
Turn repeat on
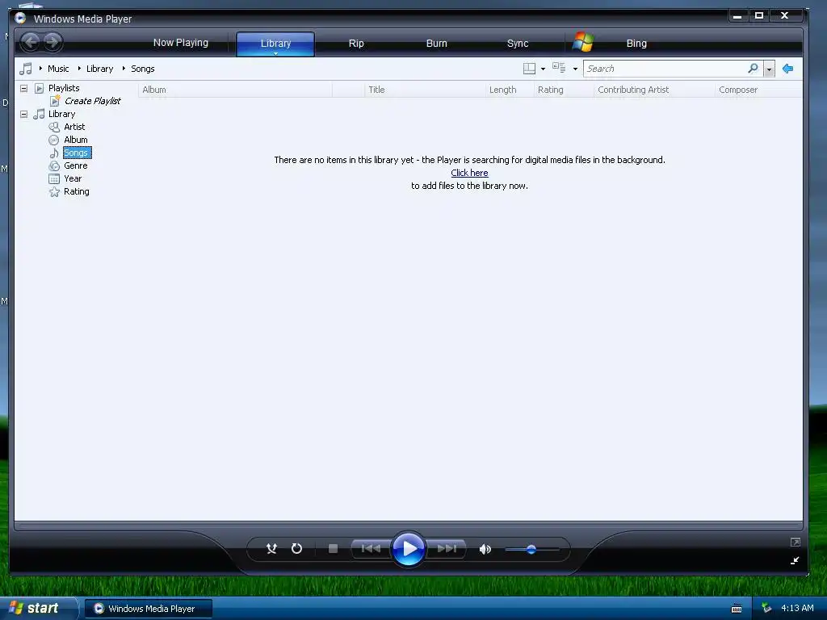[297, 549]
